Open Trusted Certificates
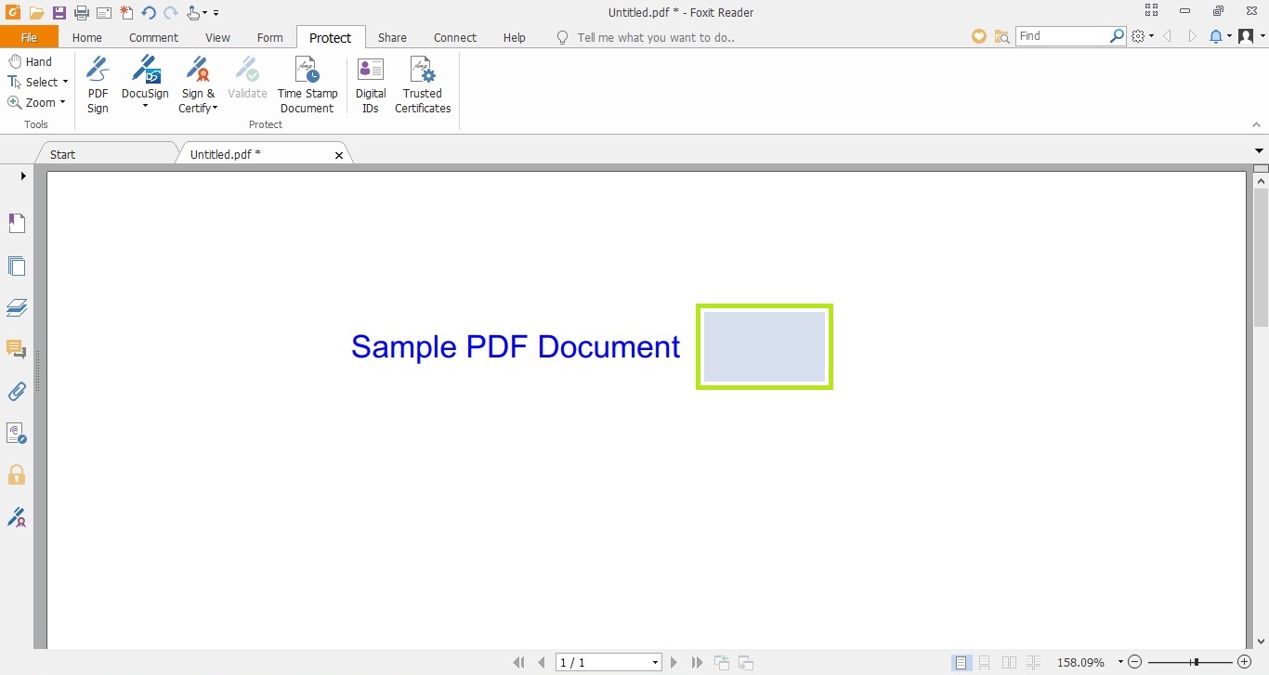The width and height of the screenshot is (1269, 675). (x=423, y=84)
